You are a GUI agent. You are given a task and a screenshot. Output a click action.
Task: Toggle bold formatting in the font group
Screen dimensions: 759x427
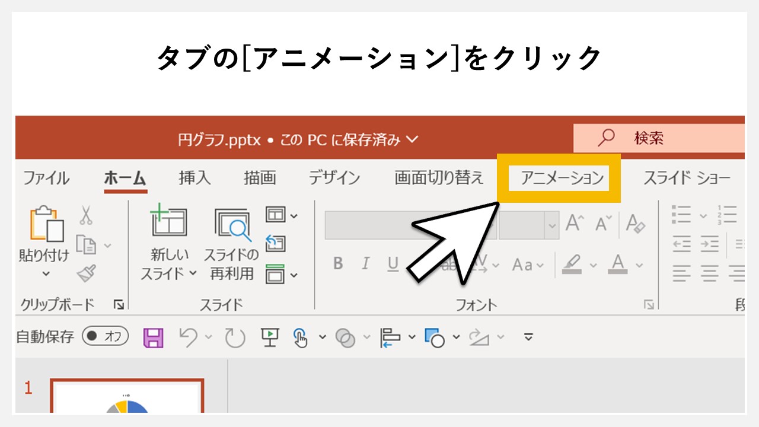[339, 263]
